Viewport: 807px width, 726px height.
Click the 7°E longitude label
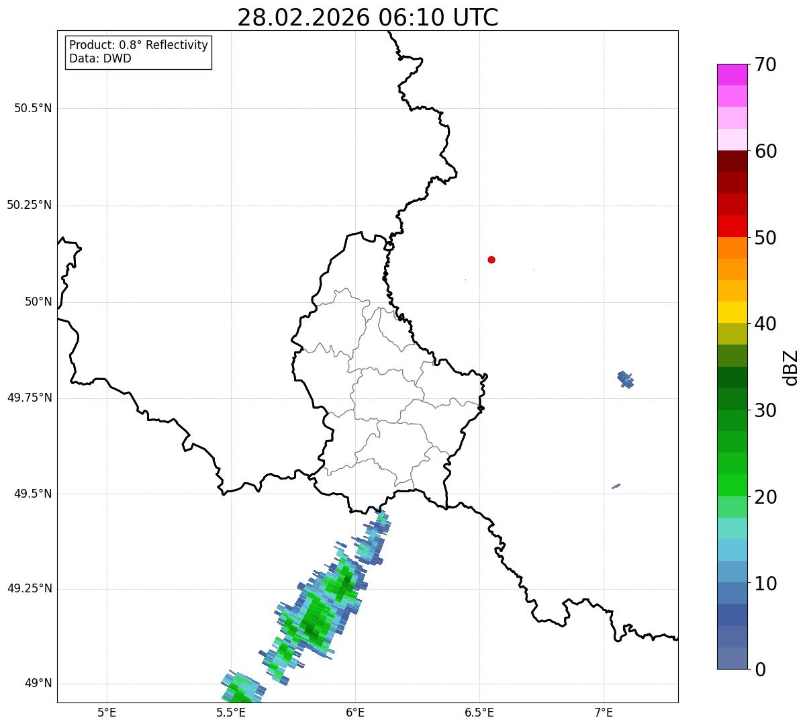604,712
